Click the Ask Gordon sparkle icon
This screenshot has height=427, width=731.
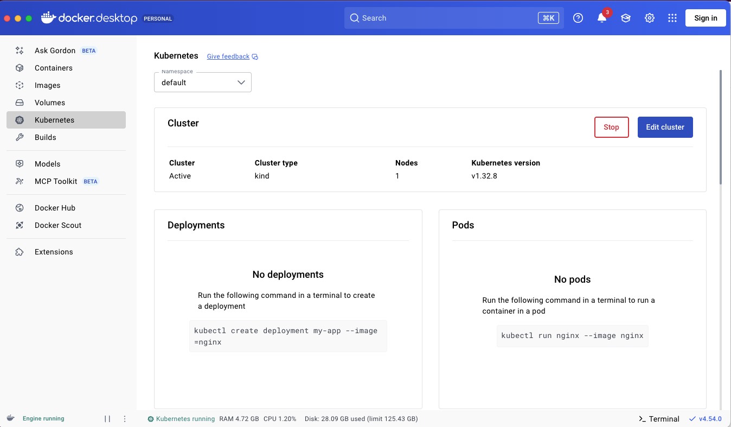(x=20, y=50)
